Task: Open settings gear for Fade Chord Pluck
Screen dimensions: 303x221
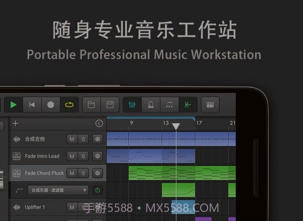Action: point(97,173)
